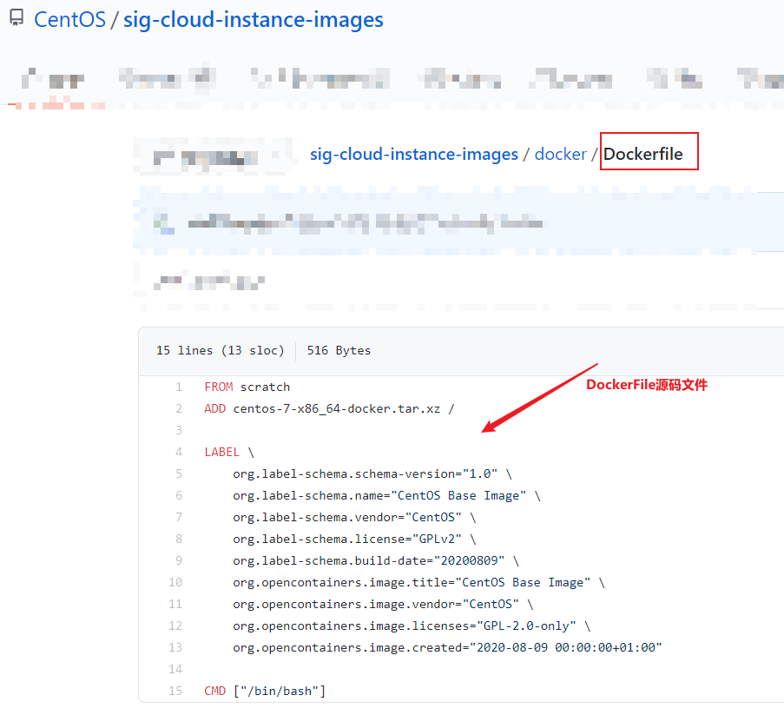The width and height of the screenshot is (784, 715).
Task: Open the CentOS organization link
Action: pos(70,19)
